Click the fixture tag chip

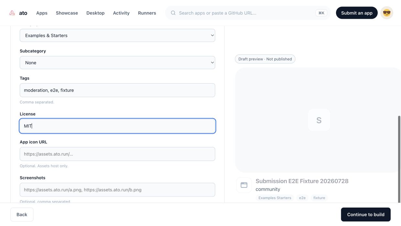coord(319,198)
